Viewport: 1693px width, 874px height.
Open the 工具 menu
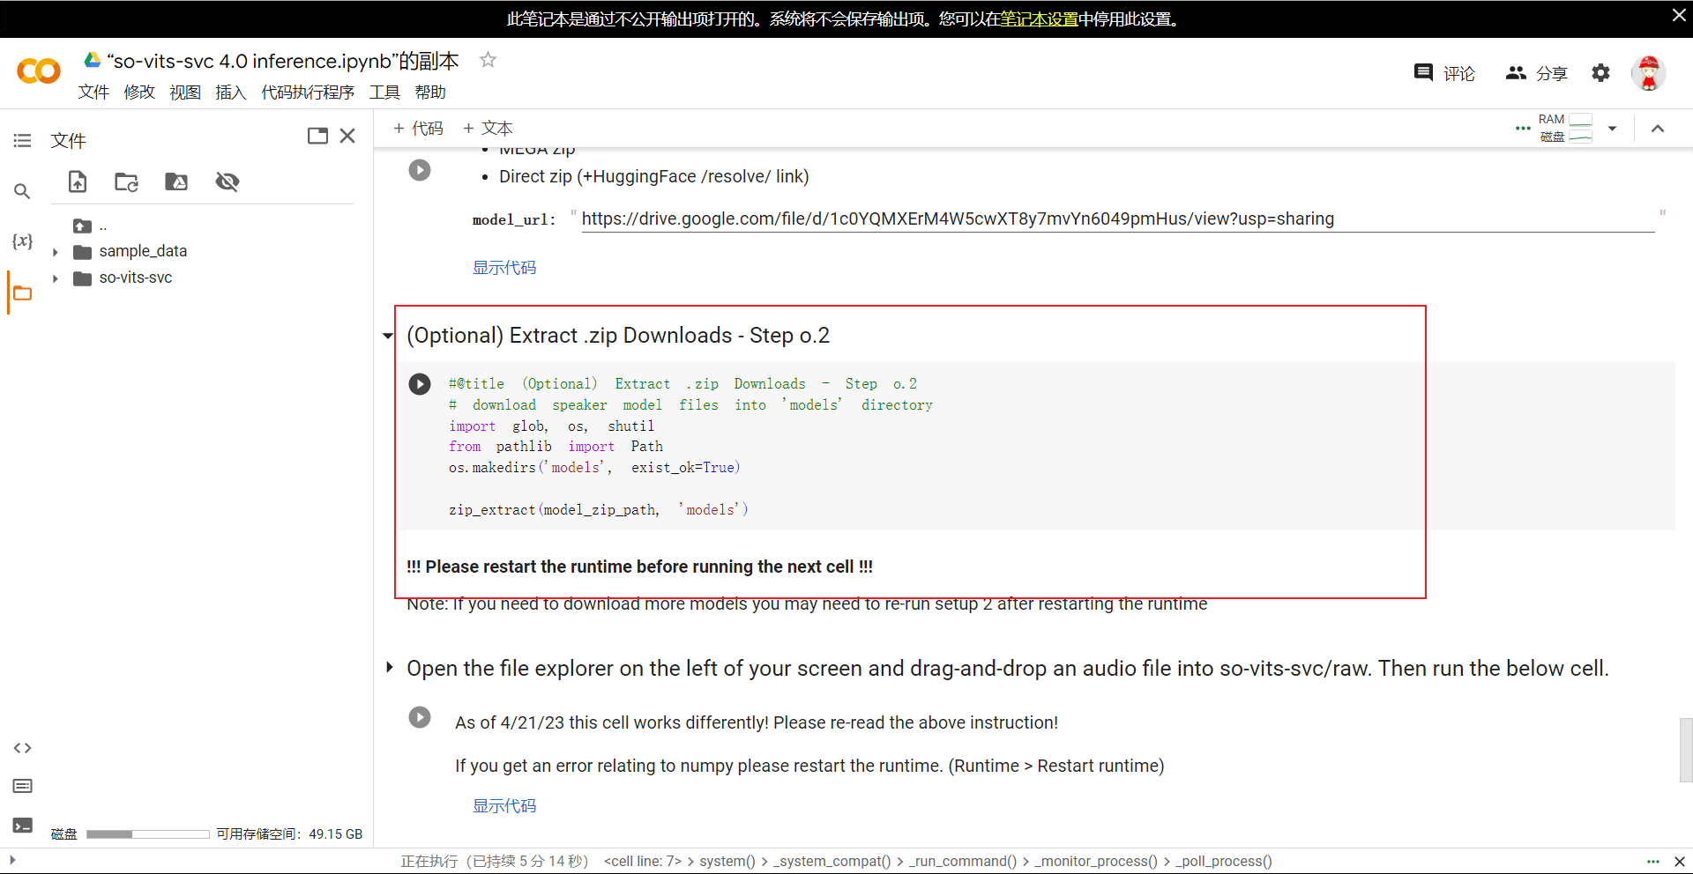pos(384,93)
